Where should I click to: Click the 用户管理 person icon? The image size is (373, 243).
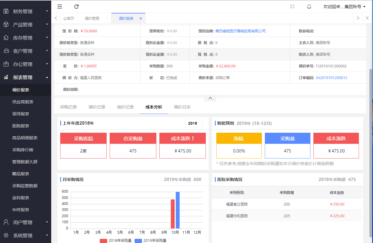[x=6, y=222]
